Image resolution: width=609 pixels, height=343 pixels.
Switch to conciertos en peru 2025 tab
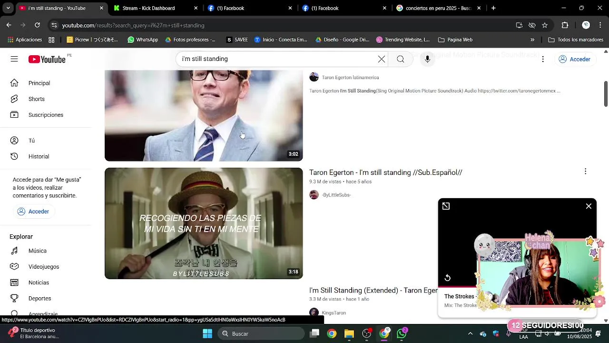pyautogui.click(x=438, y=8)
